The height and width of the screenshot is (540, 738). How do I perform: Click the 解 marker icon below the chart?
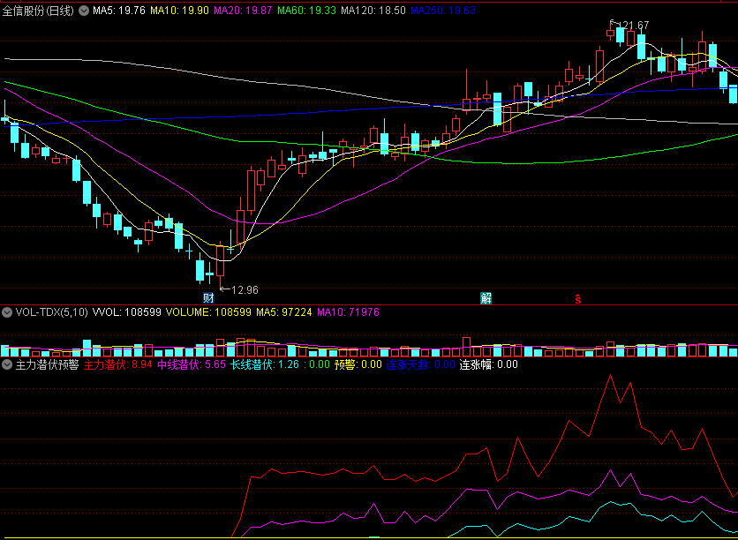click(486, 297)
